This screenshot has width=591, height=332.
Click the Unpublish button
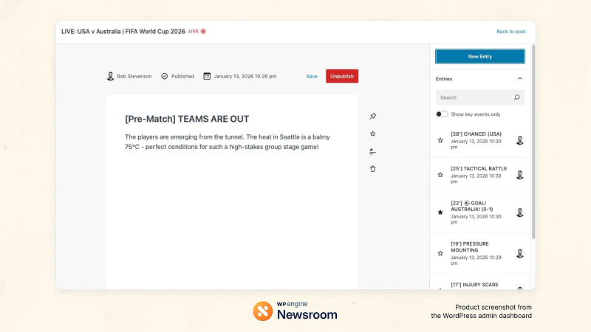pos(342,76)
